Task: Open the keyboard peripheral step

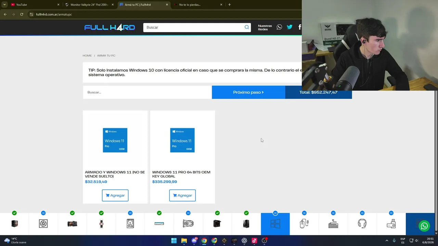Action: click(x=333, y=224)
